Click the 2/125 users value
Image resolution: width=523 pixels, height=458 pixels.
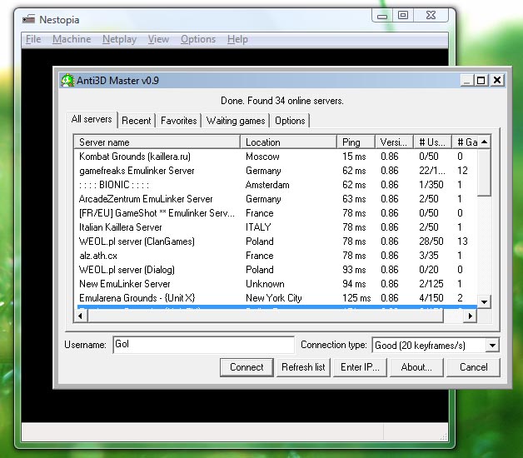(431, 284)
